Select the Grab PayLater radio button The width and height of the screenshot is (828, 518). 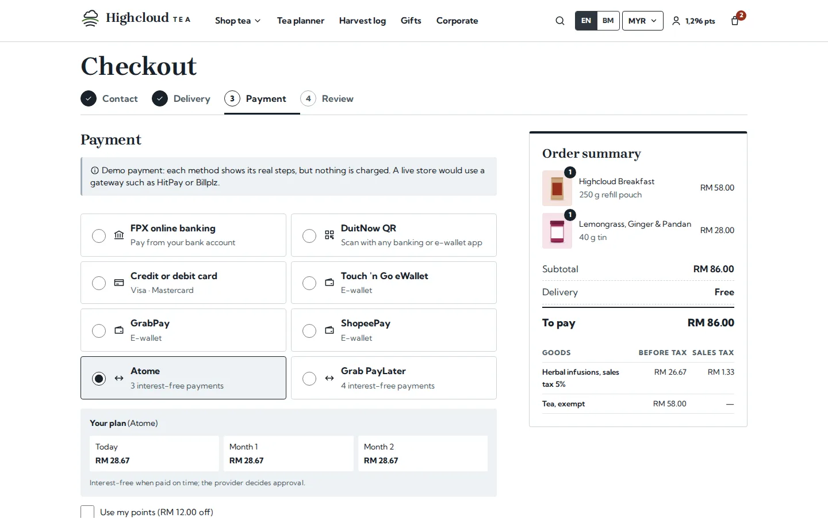pyautogui.click(x=309, y=379)
